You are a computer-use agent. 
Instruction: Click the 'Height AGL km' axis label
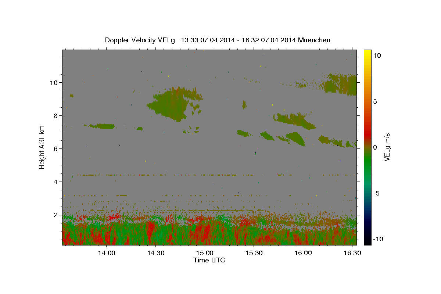coord(42,147)
